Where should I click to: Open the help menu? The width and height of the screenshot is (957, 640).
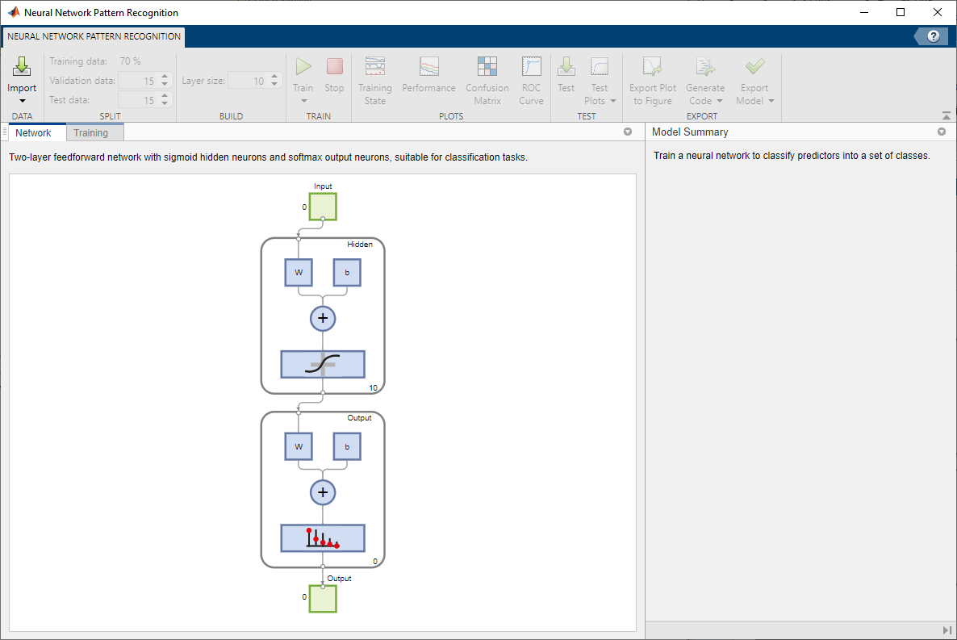pyautogui.click(x=934, y=36)
